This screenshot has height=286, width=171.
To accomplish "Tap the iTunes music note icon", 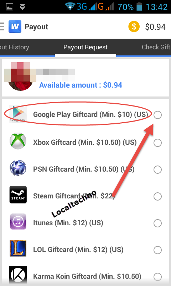I will (x=18, y=222).
